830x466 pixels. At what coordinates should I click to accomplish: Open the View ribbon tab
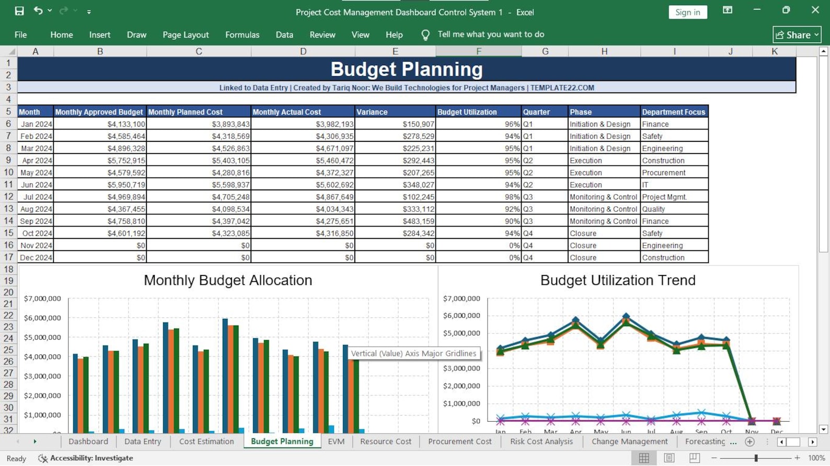click(x=360, y=35)
